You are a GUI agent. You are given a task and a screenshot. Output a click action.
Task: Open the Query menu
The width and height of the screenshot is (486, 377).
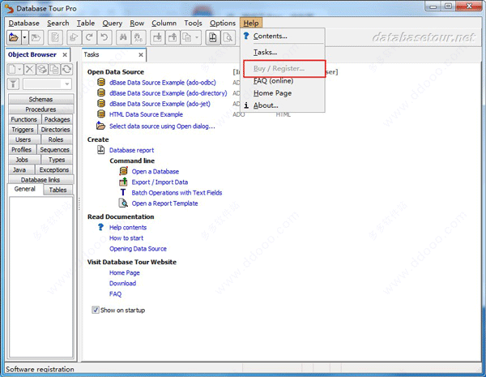(113, 24)
